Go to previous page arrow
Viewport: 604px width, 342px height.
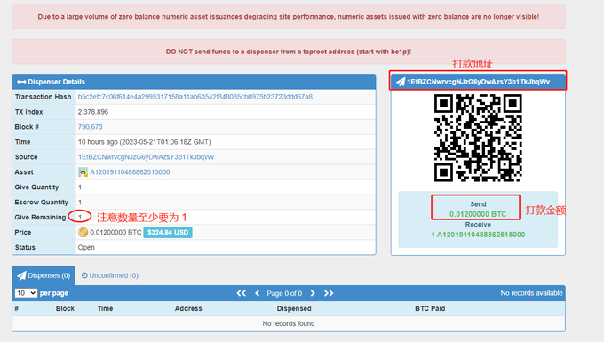point(258,293)
